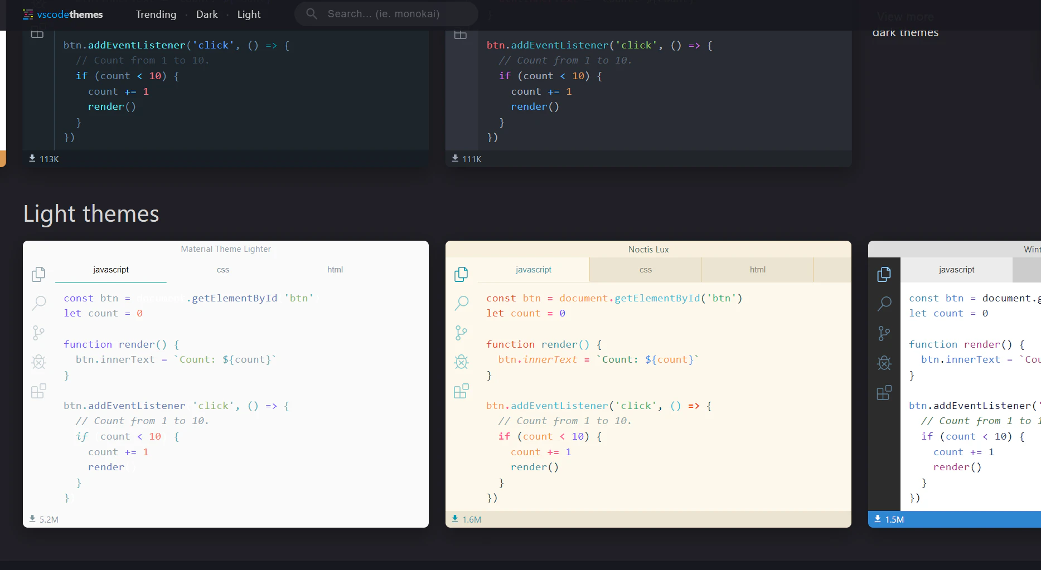Click the 5.2M downloads count

click(44, 519)
